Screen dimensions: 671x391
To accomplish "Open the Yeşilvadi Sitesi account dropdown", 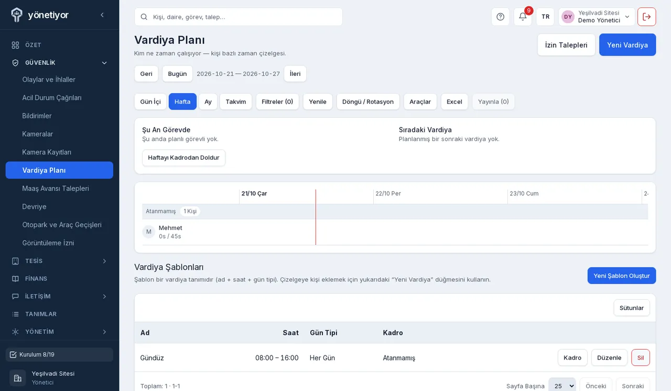I will tap(597, 17).
